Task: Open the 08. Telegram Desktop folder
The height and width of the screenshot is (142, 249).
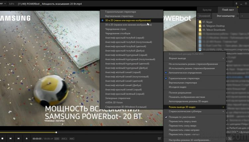Action: pos(212,26)
